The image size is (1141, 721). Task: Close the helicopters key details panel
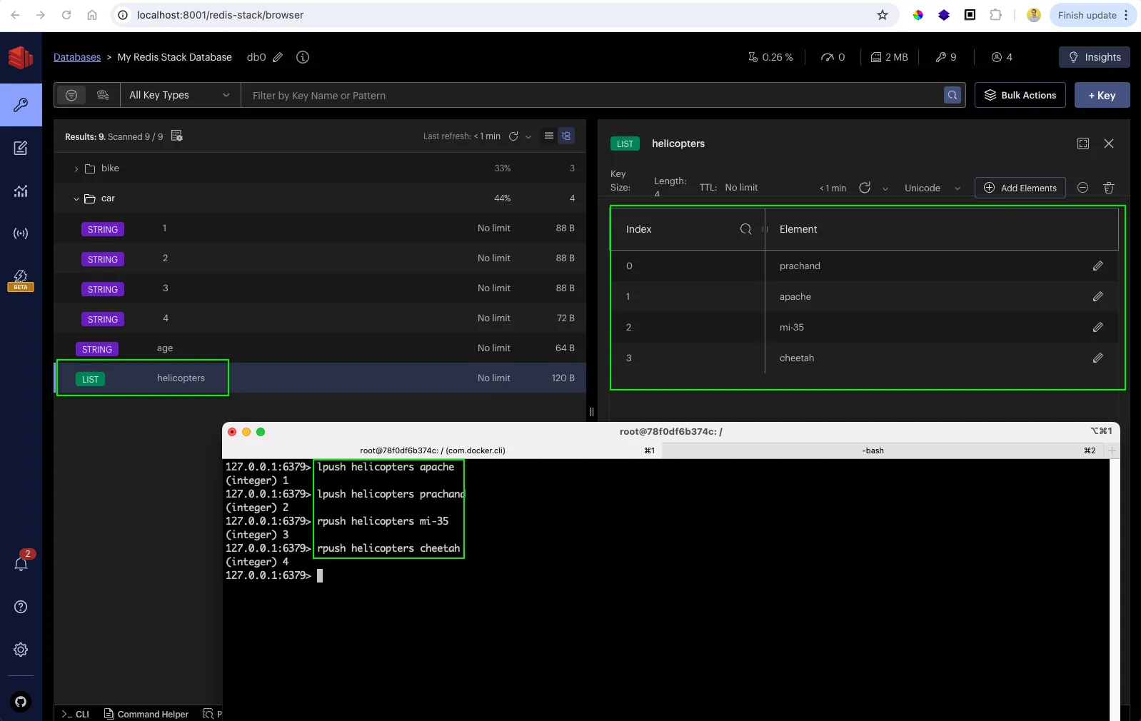tap(1109, 143)
